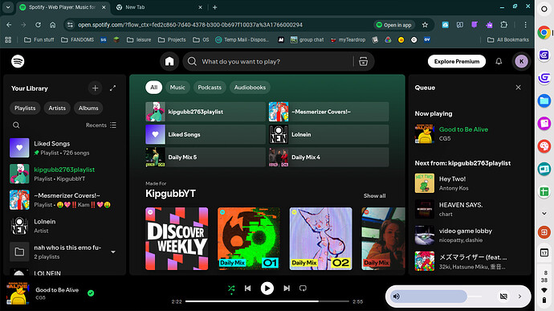Viewport: 554px width, 311px height.
Task: Open All Bookmarks folder
Action: (x=507, y=39)
